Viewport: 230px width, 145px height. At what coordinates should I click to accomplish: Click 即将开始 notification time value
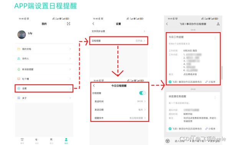click(x=188, y=114)
